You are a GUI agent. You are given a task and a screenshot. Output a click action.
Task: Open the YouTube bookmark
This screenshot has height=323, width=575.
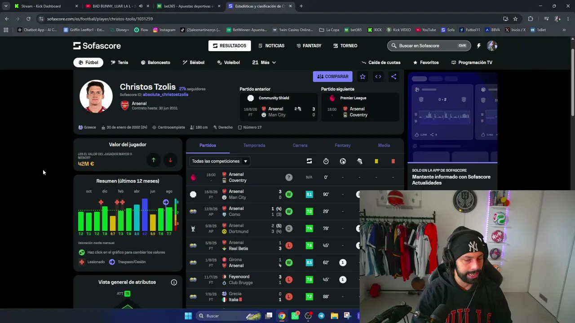[426, 30]
